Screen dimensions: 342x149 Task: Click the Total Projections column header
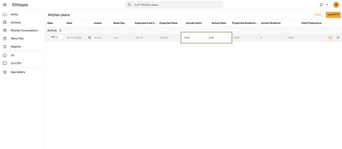pyautogui.click(x=311, y=23)
